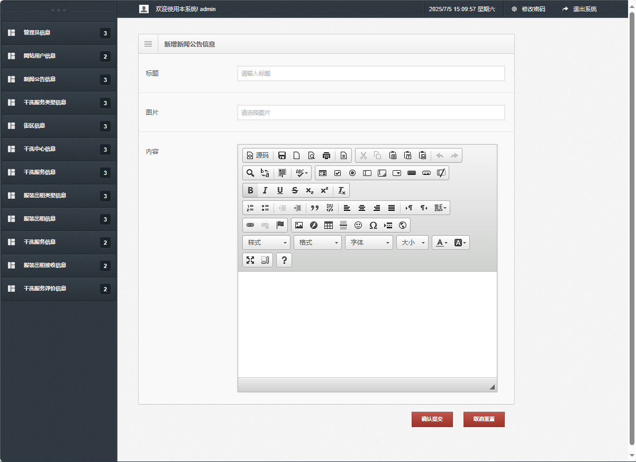The image size is (636, 462).
Task: Insert a radio button form element
Action: (x=352, y=173)
